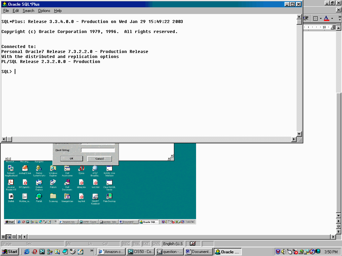342x256 pixels.
Task: Open the Options menu in SQL*Plus
Action: [x=44, y=11]
